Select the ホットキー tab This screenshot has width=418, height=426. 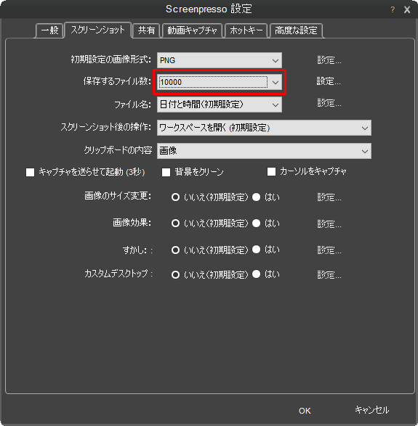coord(246,30)
